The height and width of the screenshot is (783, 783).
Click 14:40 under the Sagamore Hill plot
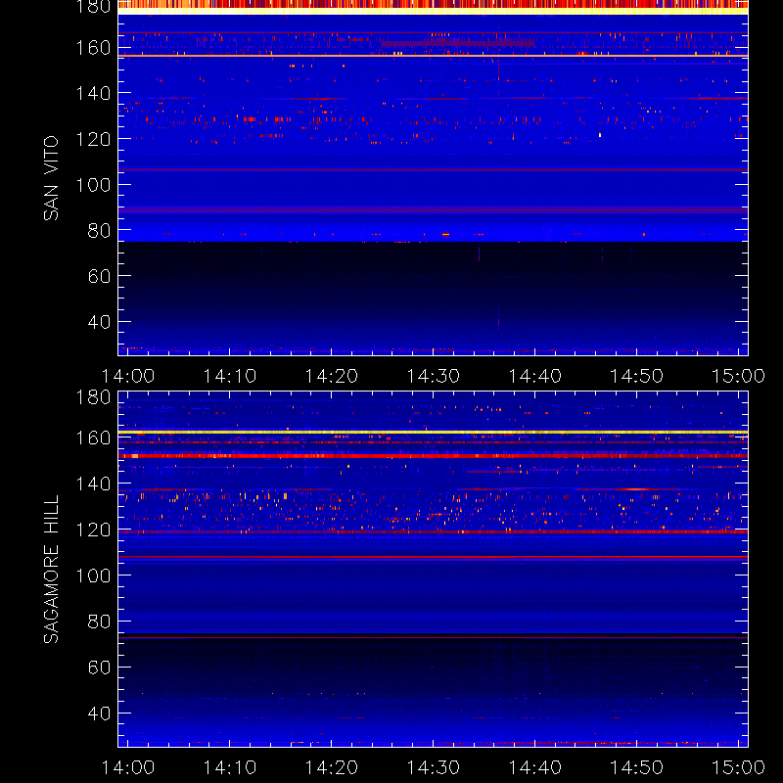(x=534, y=767)
